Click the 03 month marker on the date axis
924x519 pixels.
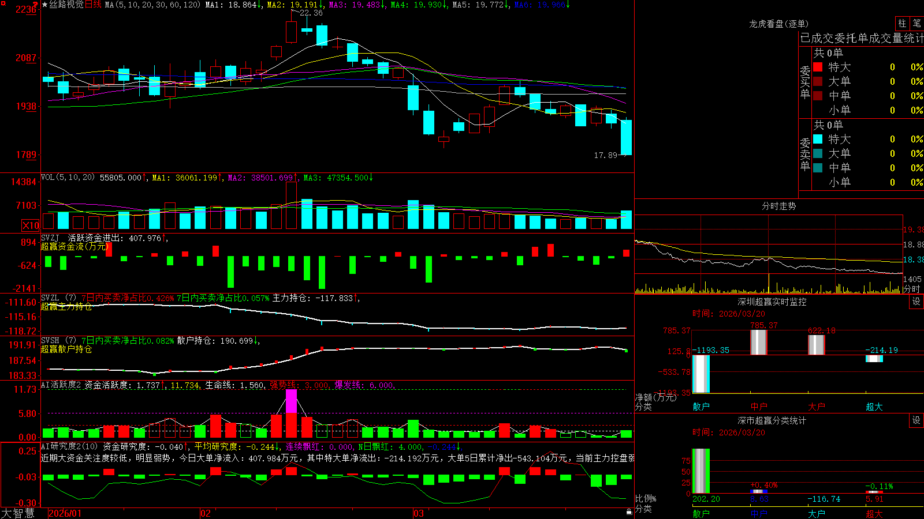tap(419, 513)
